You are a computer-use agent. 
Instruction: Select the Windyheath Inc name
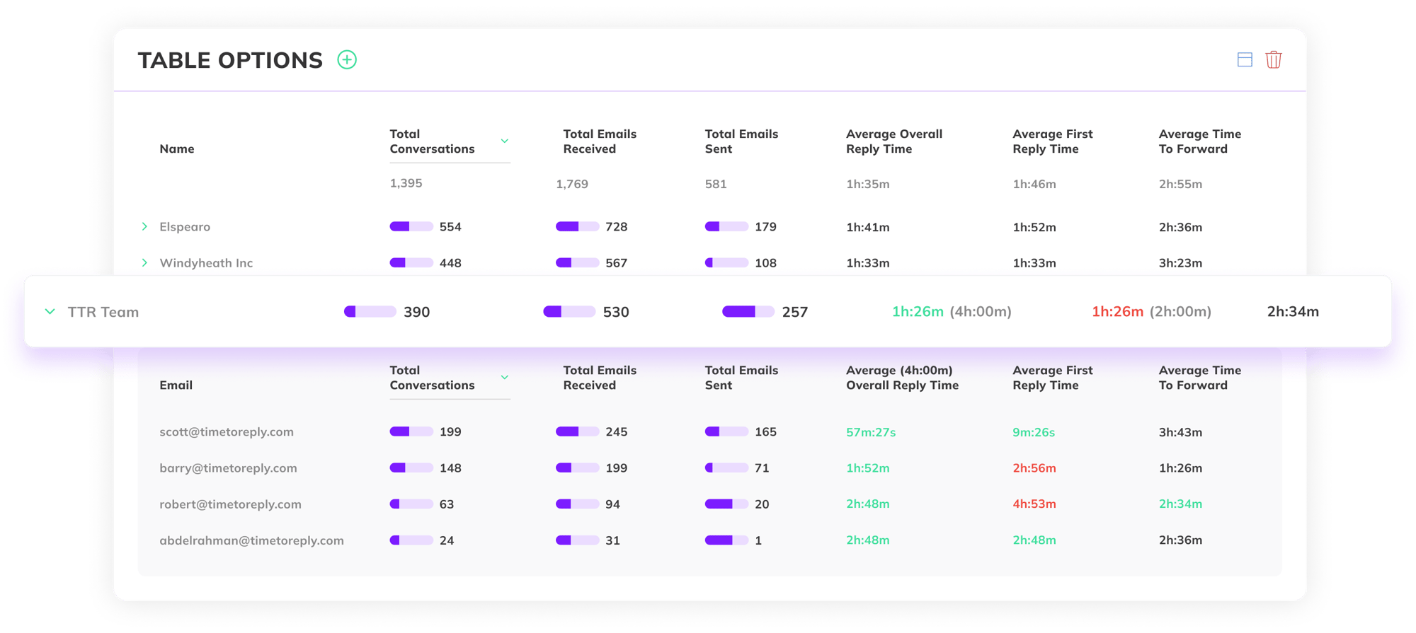[206, 263]
